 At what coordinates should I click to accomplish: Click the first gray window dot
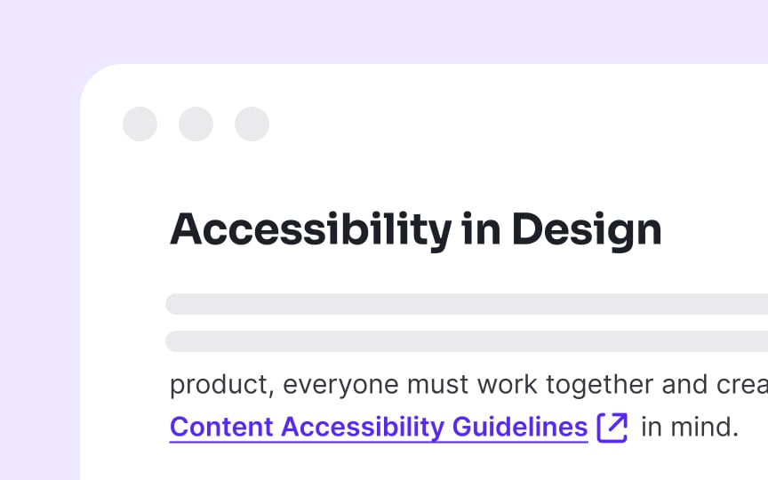point(140,124)
